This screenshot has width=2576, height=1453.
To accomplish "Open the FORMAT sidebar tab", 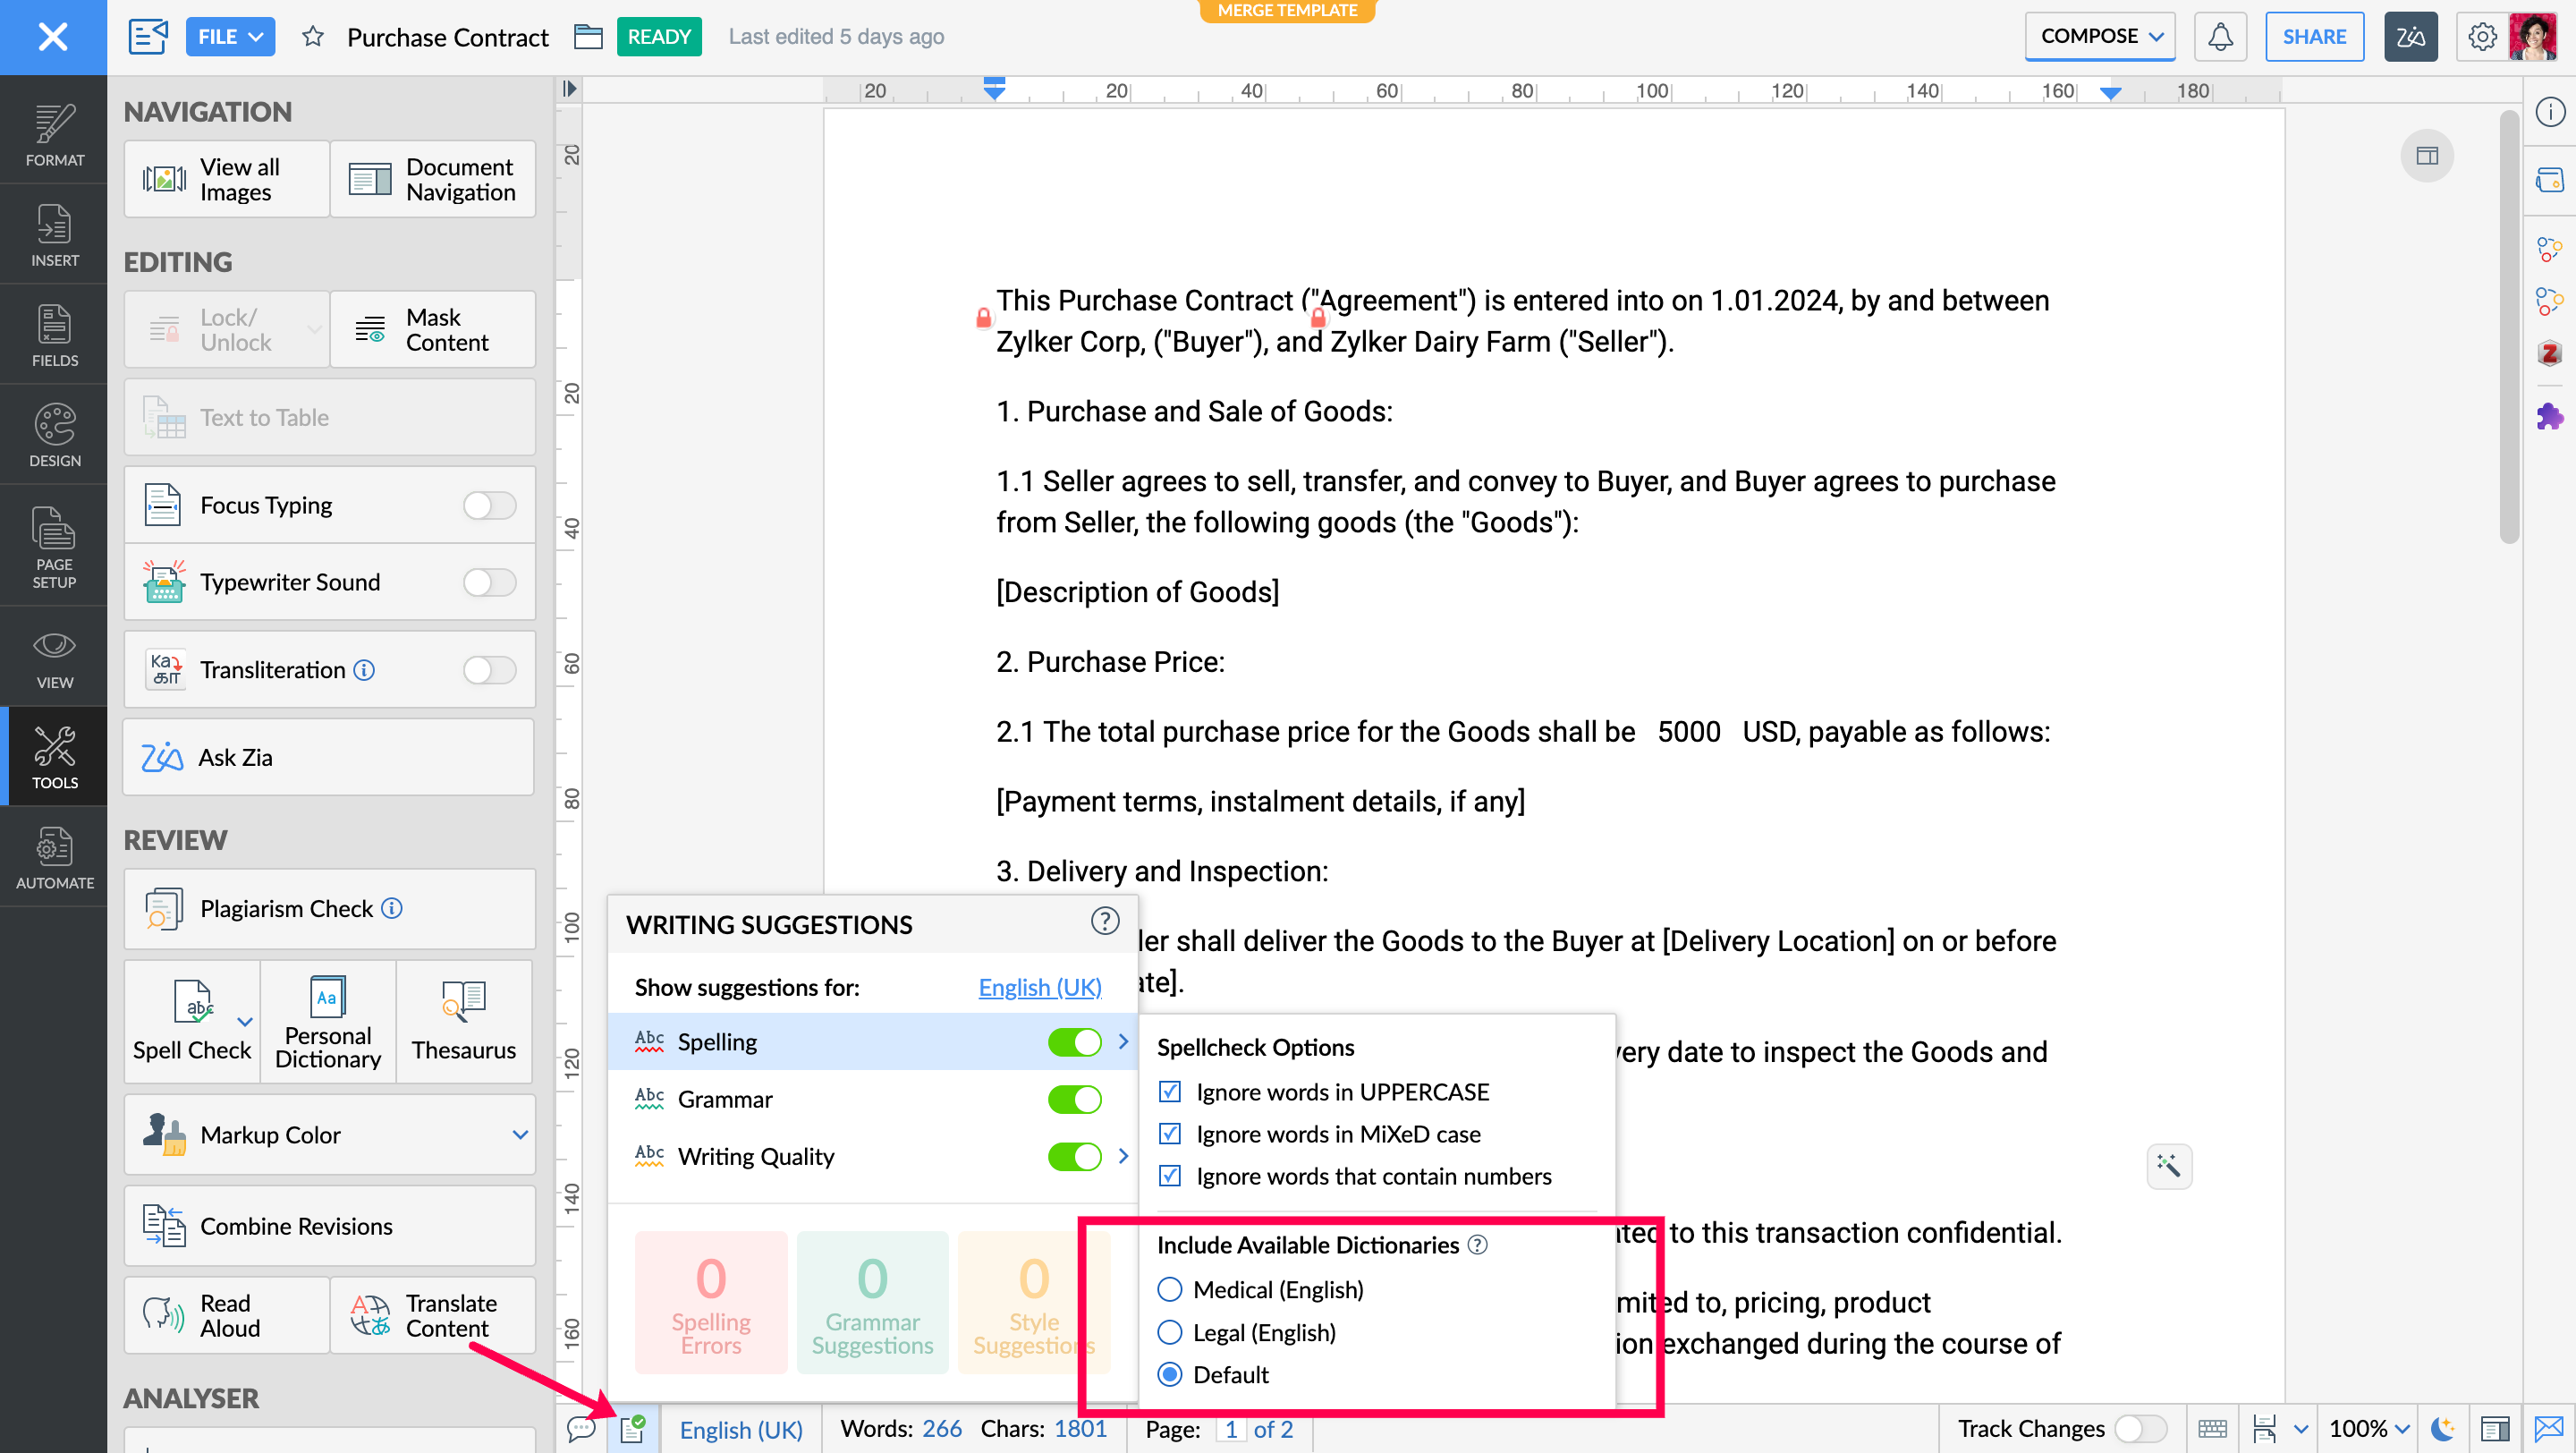I will (54, 136).
